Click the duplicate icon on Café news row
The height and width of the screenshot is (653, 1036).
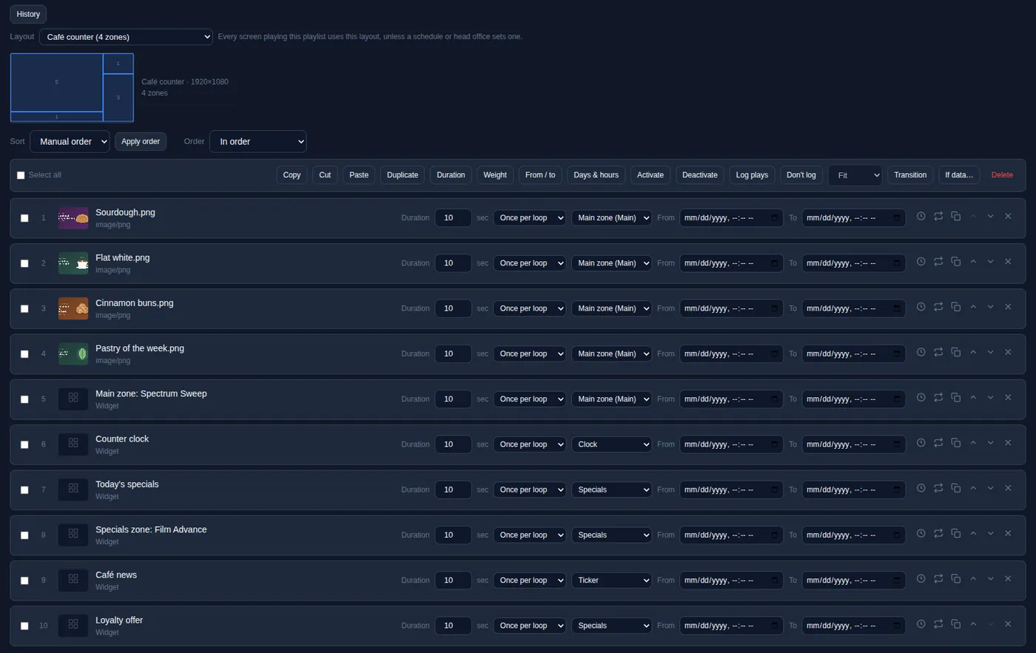955,578
